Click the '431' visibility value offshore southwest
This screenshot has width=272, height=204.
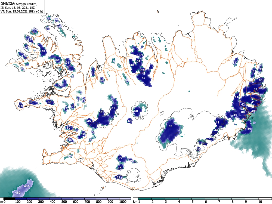[27, 186]
